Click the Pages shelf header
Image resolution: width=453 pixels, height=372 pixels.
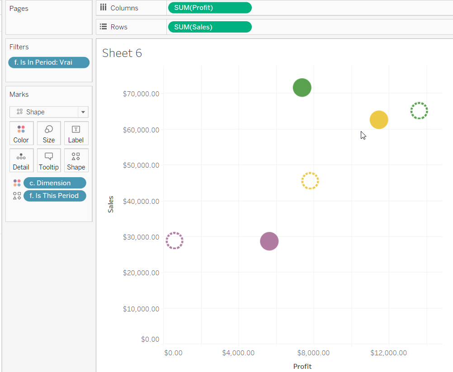(19, 8)
